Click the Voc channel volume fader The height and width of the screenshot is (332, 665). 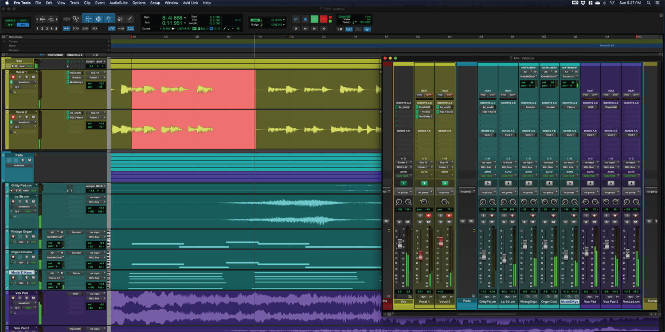click(399, 244)
